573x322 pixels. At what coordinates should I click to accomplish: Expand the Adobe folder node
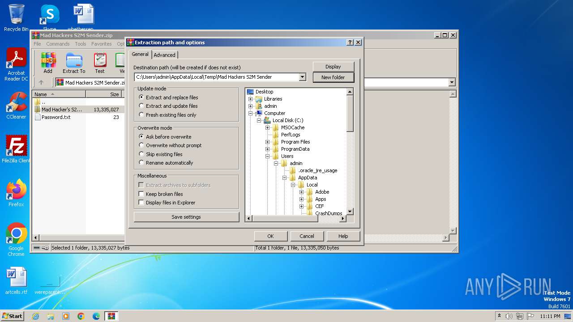coord(302,192)
